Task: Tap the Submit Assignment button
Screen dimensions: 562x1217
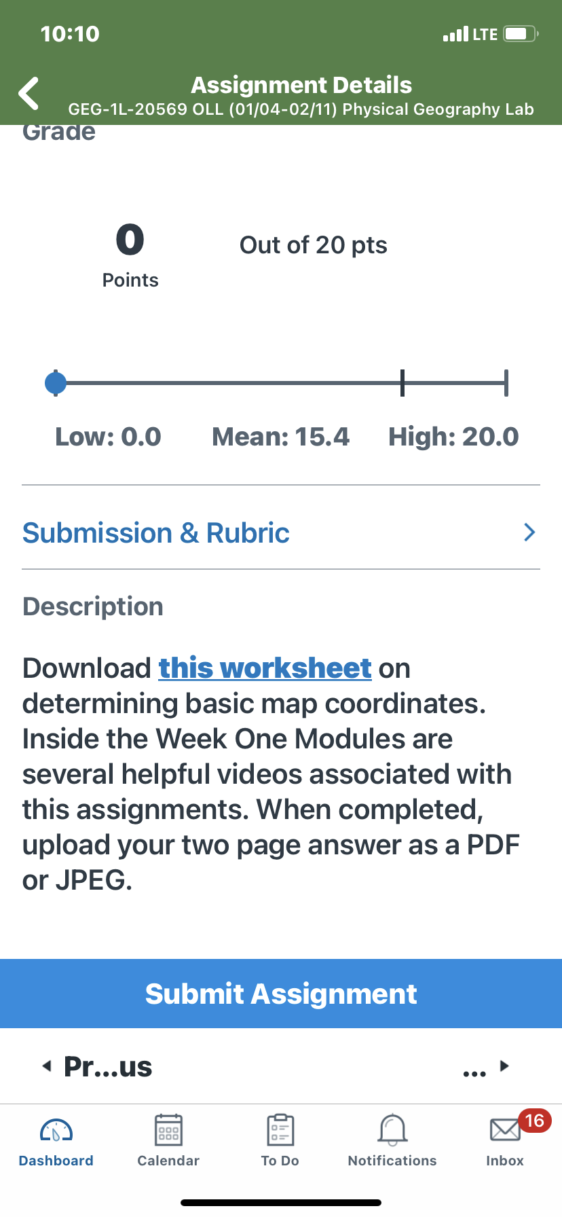Action: pos(281,994)
